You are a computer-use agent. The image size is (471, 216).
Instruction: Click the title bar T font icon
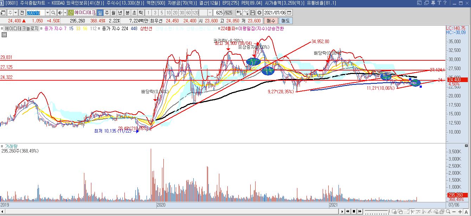[439, 3]
